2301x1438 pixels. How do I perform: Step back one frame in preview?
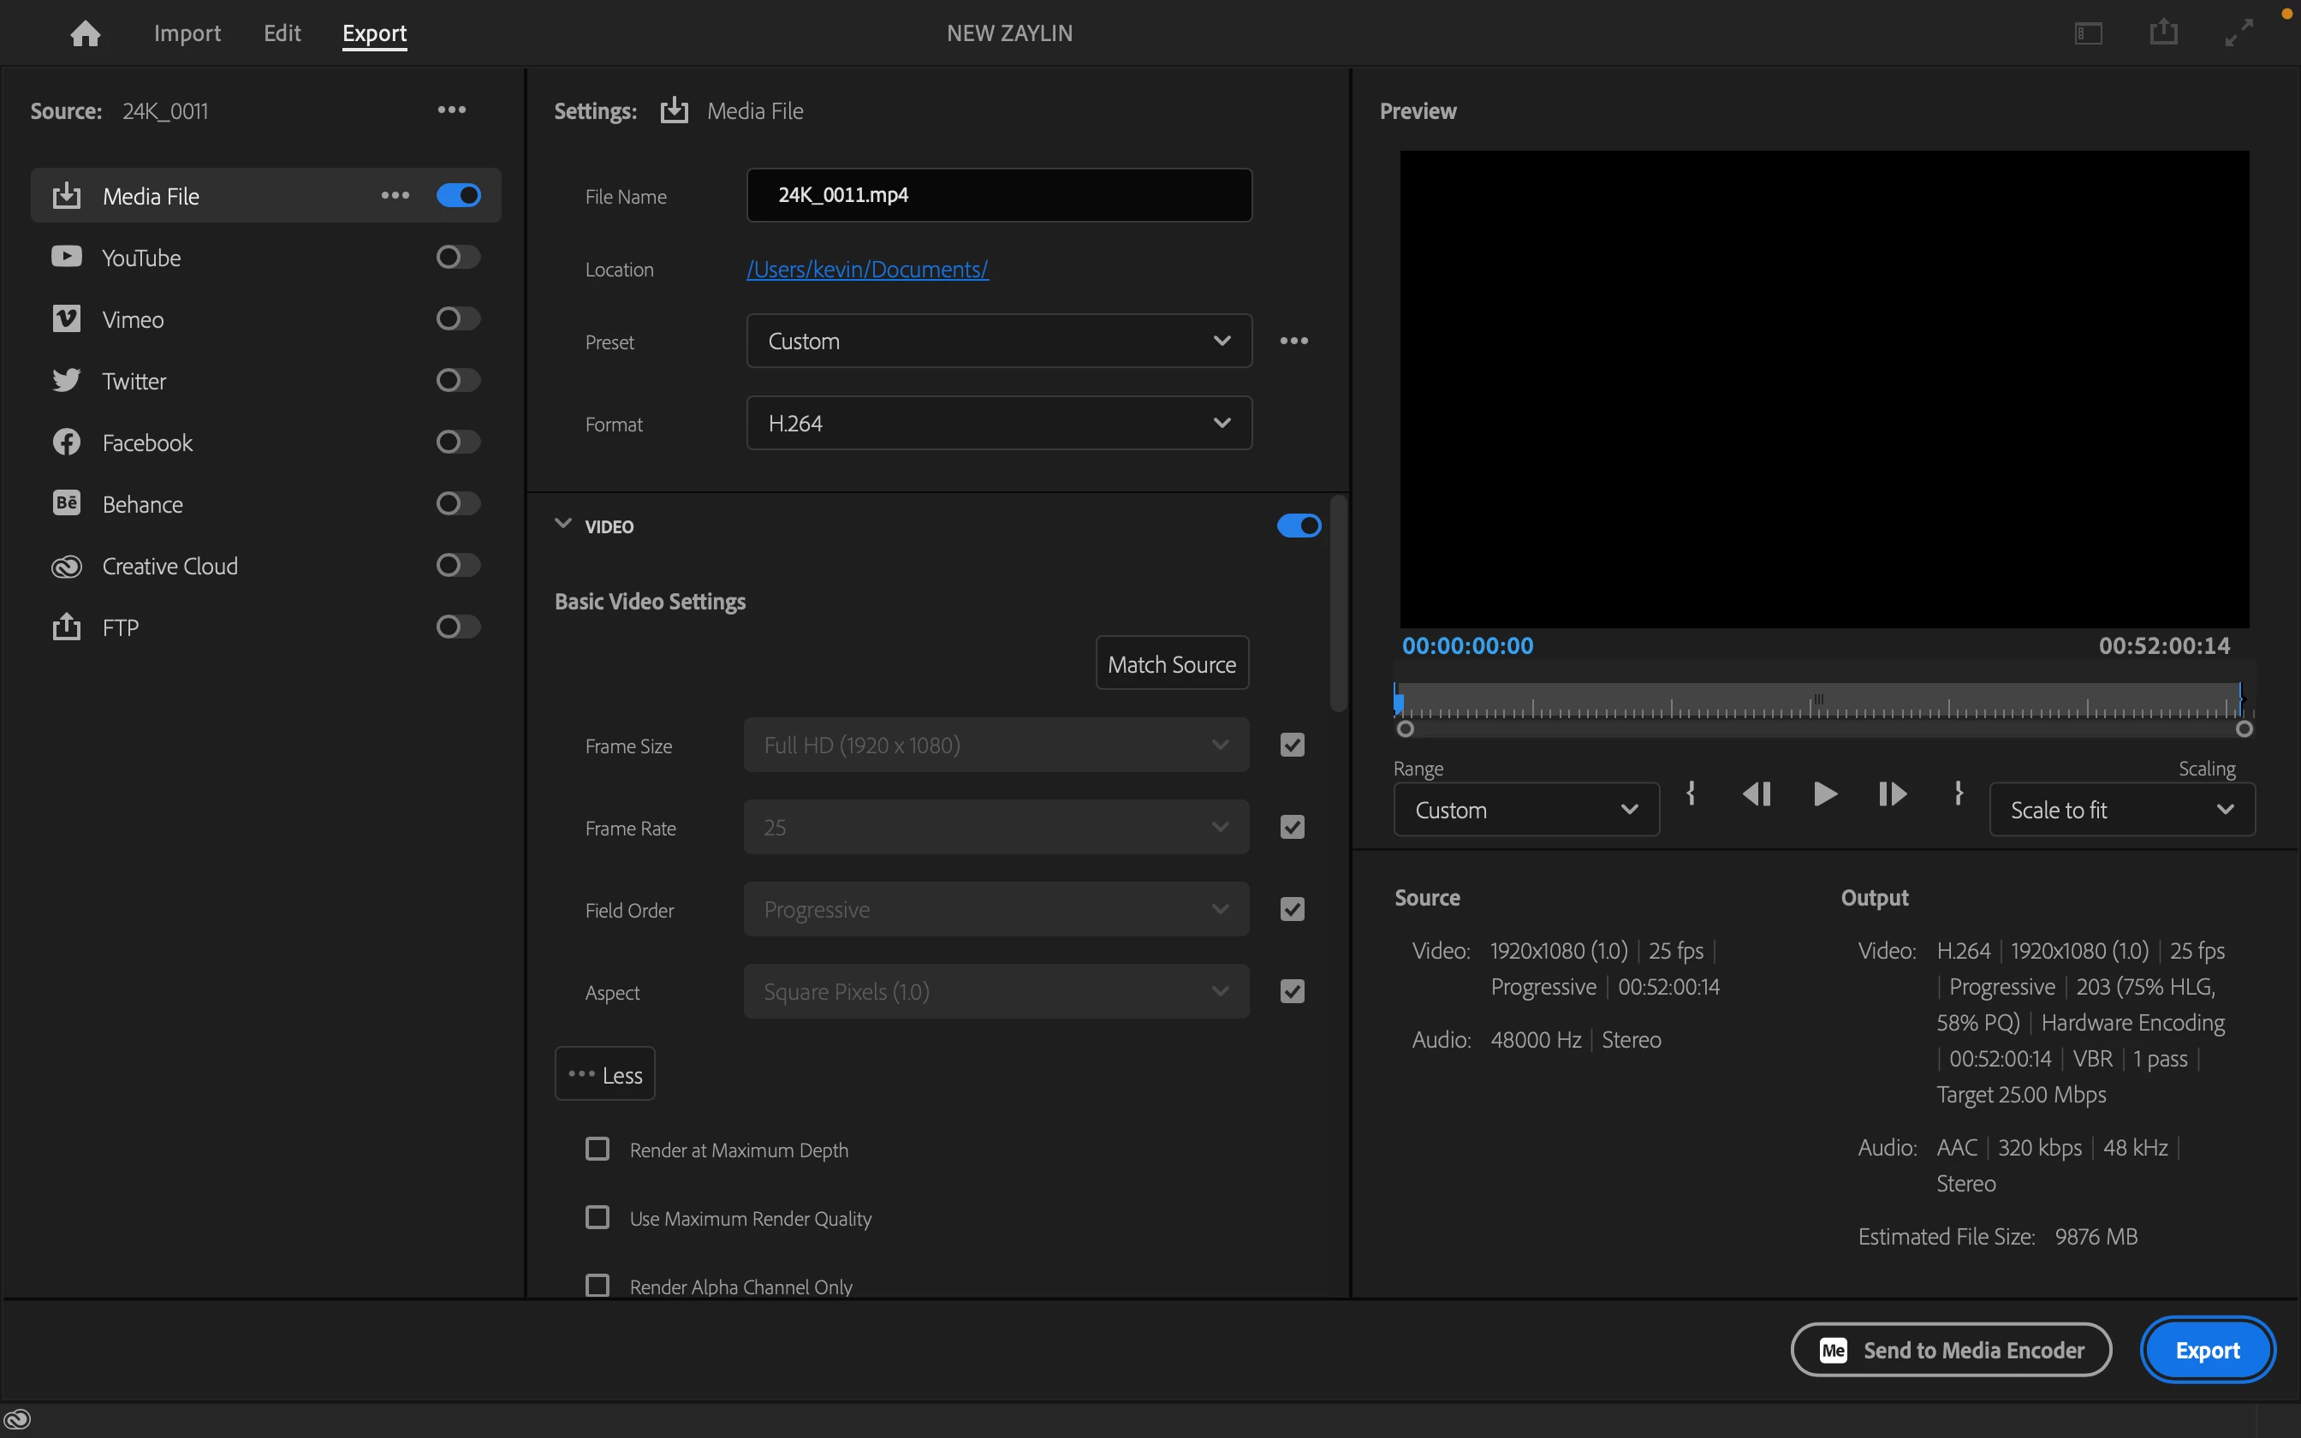click(1757, 793)
